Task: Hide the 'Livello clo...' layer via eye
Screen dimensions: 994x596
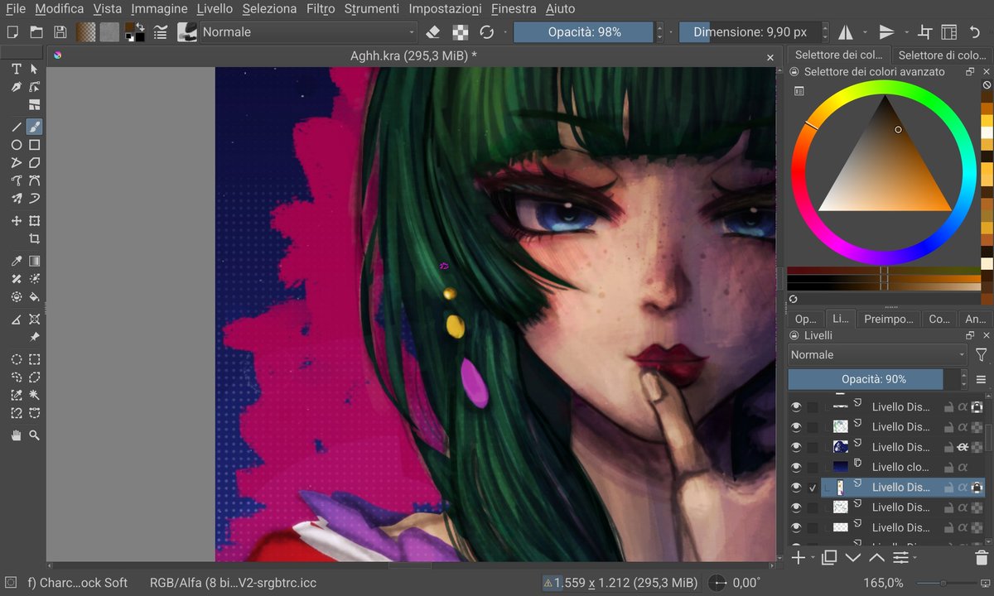Action: (796, 467)
